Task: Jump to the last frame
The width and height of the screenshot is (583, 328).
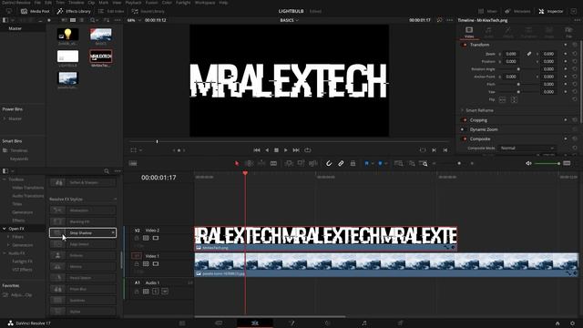Action: (296, 149)
